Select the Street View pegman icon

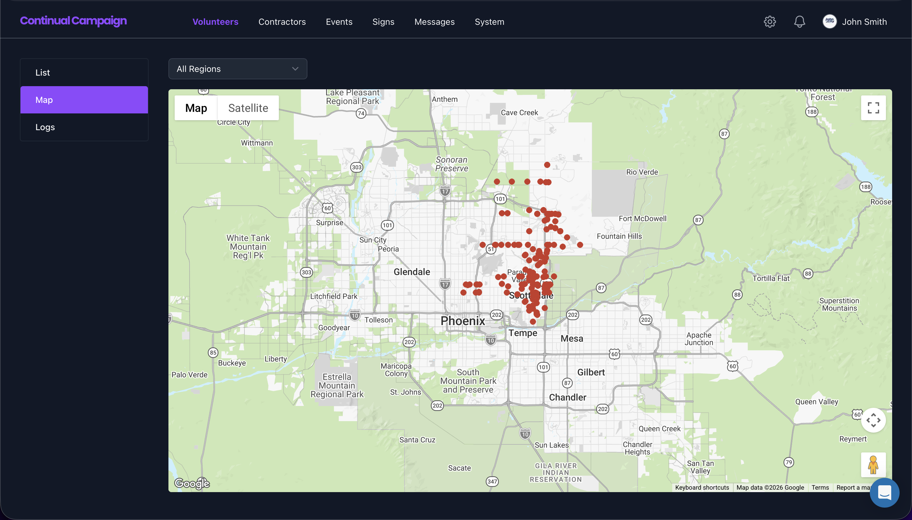point(873,465)
